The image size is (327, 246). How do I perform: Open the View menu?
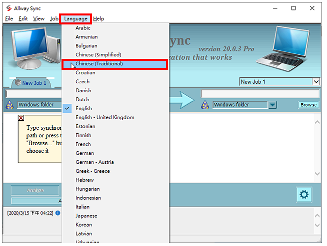[x=38, y=19]
